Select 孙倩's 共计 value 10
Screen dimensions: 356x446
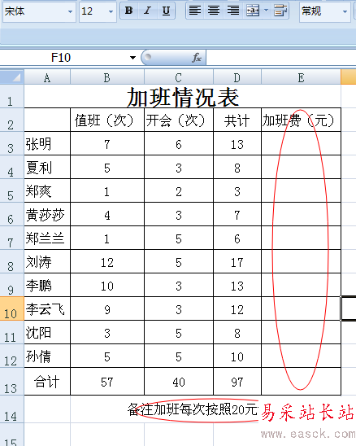coord(237,356)
